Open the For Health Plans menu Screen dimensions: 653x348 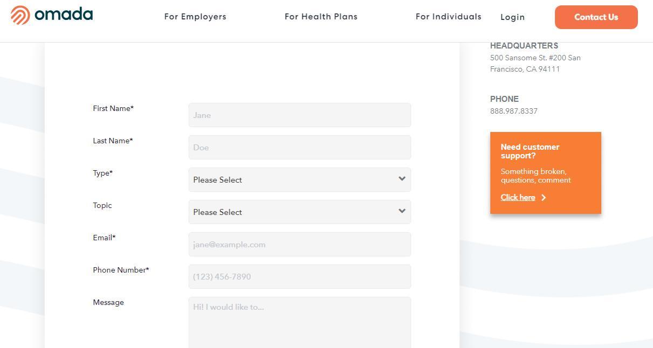click(x=321, y=17)
